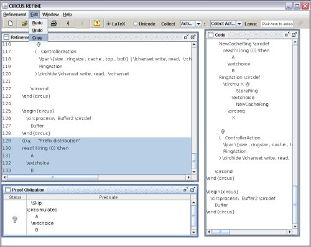Click the link icon beside Laws field
The height and width of the screenshot is (247, 311).
click(x=300, y=24)
